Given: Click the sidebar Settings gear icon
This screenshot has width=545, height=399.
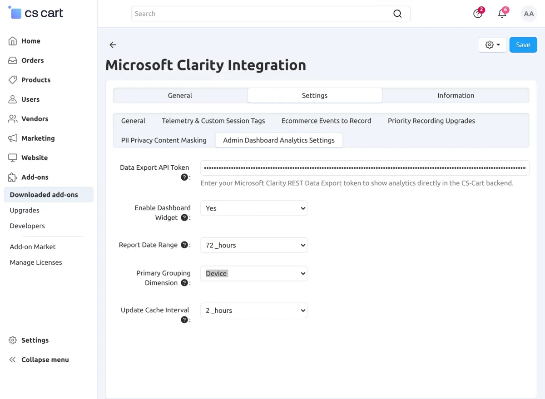Looking at the screenshot, I should 13,340.
